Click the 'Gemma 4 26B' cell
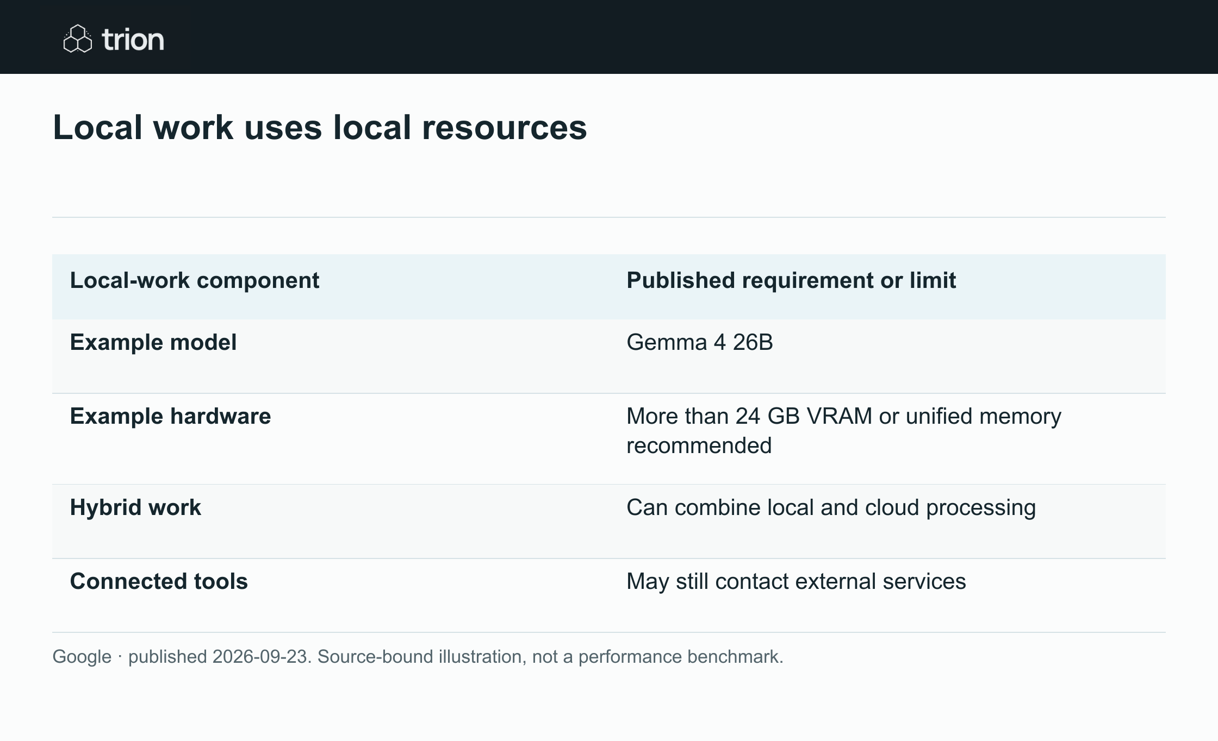Image resolution: width=1218 pixels, height=741 pixels. coord(700,342)
